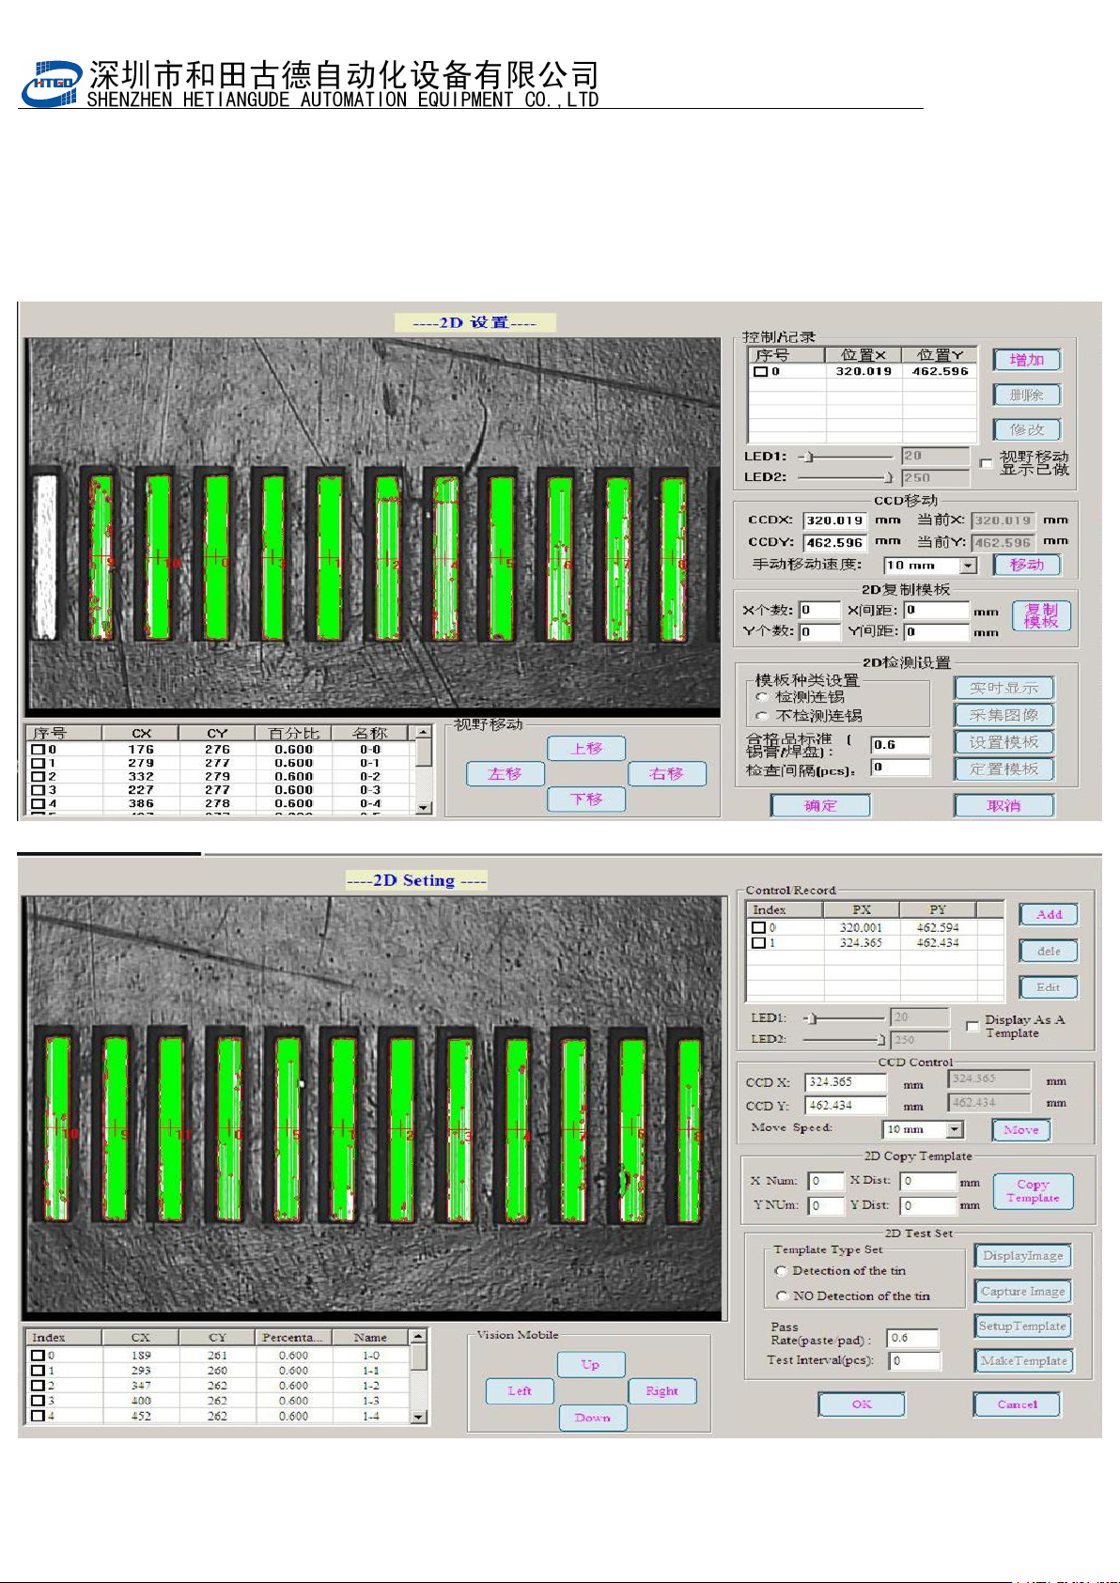Click the Copy Template button
The height and width of the screenshot is (1583, 1120).
point(1033,1191)
